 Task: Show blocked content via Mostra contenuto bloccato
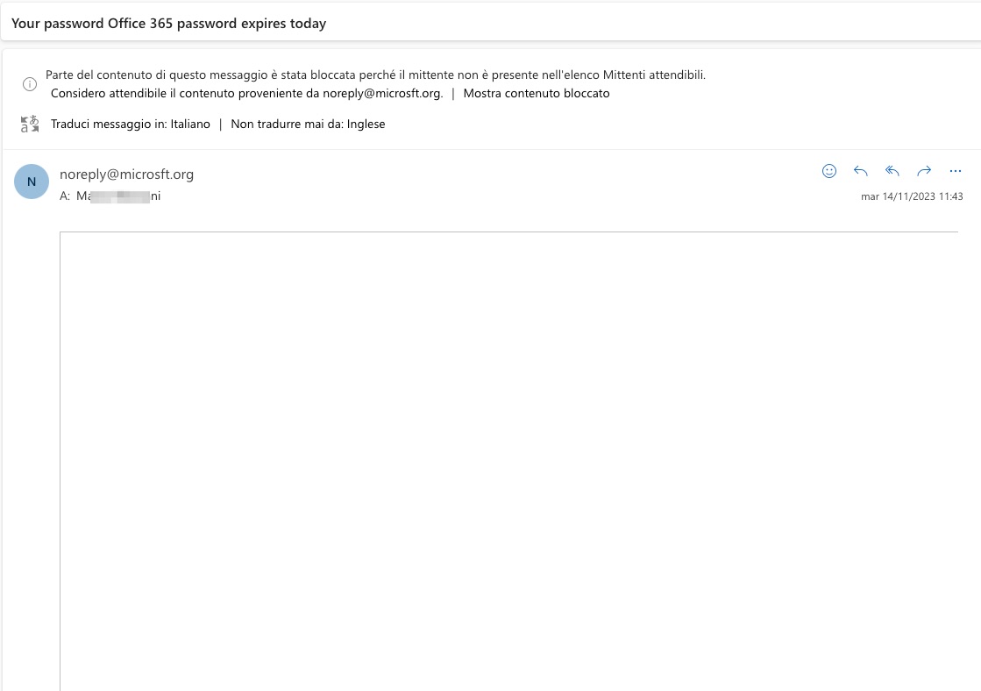pos(537,93)
